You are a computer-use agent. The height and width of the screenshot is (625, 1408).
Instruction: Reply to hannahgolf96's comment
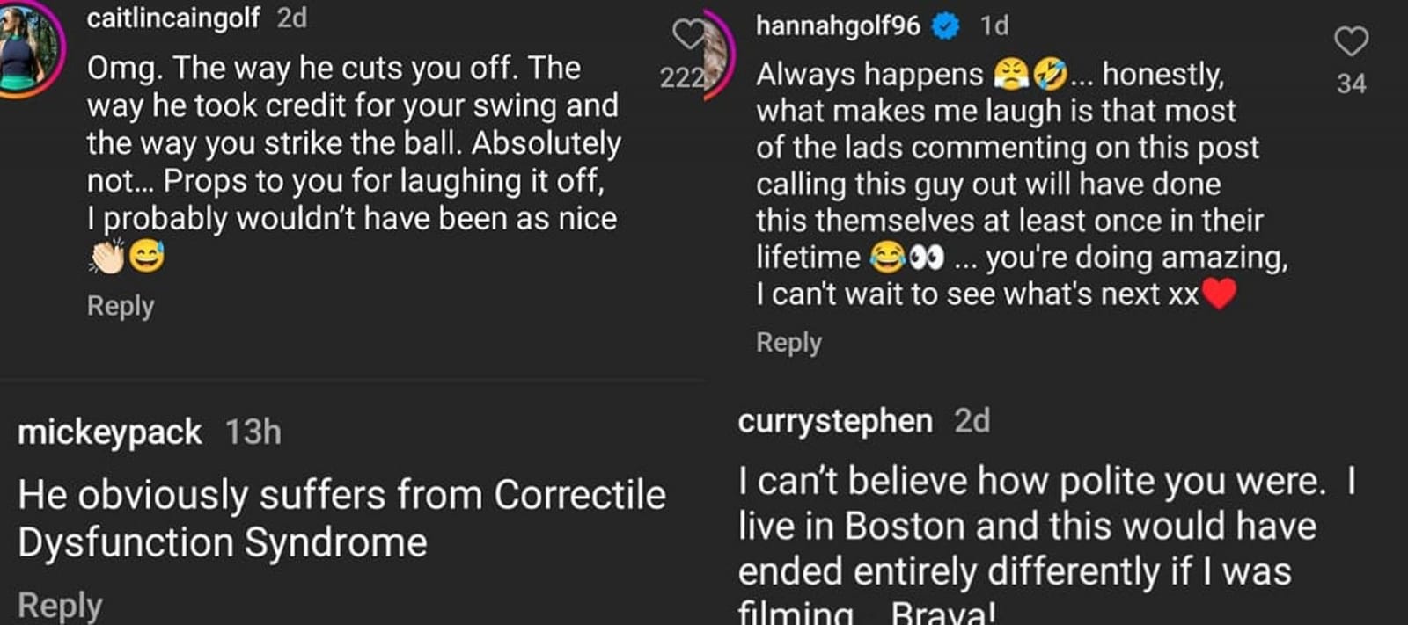coord(788,343)
